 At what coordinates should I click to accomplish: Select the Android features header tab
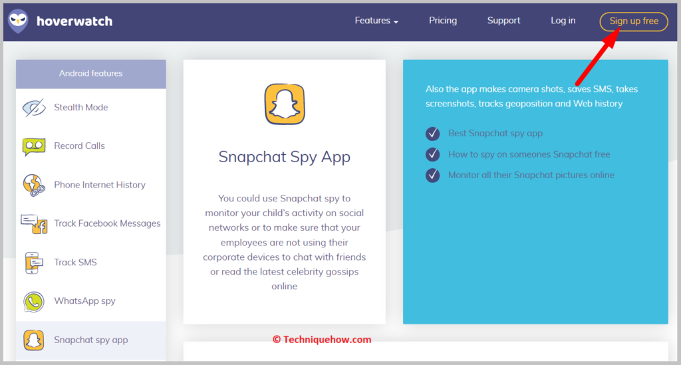point(90,74)
